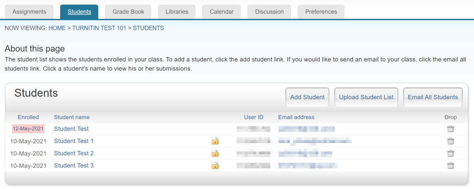
Task: Click Upload Student List button
Action: coord(366,97)
